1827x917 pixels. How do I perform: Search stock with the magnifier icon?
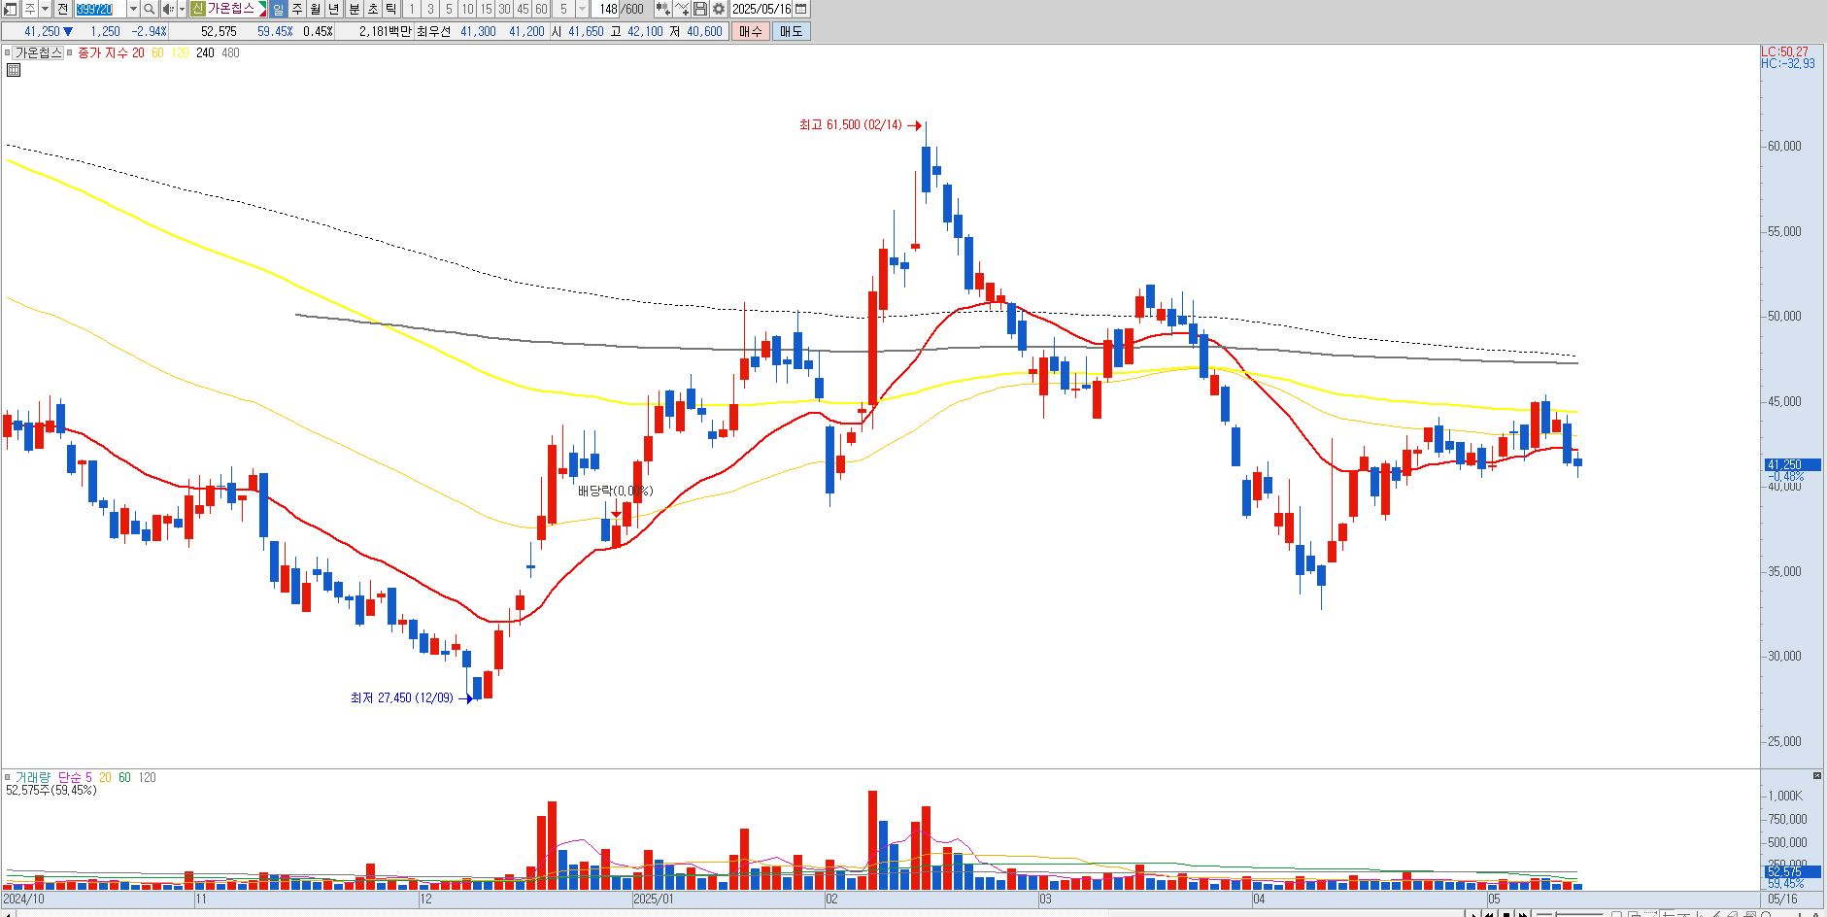pos(149,9)
